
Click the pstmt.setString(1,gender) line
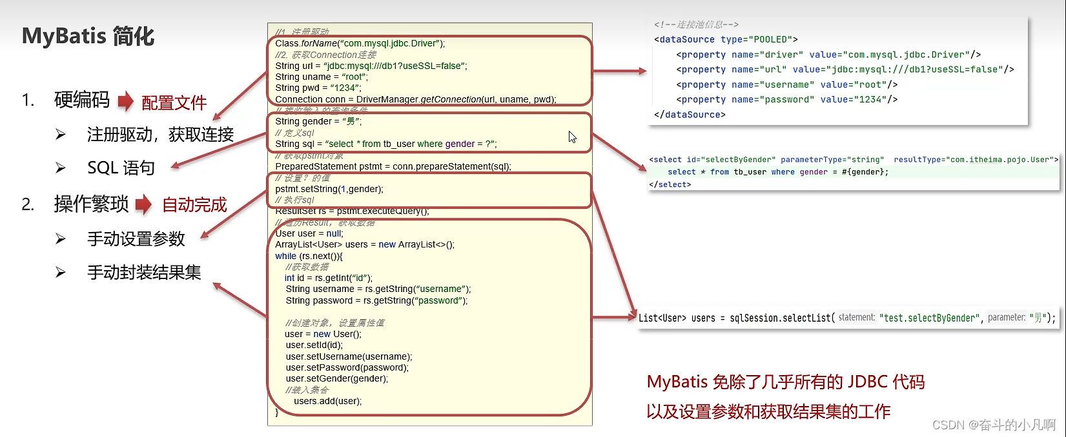[x=329, y=189]
